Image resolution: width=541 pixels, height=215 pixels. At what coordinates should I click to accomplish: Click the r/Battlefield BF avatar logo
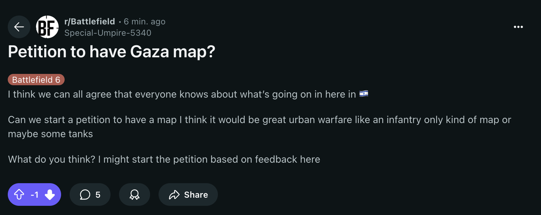[47, 27]
